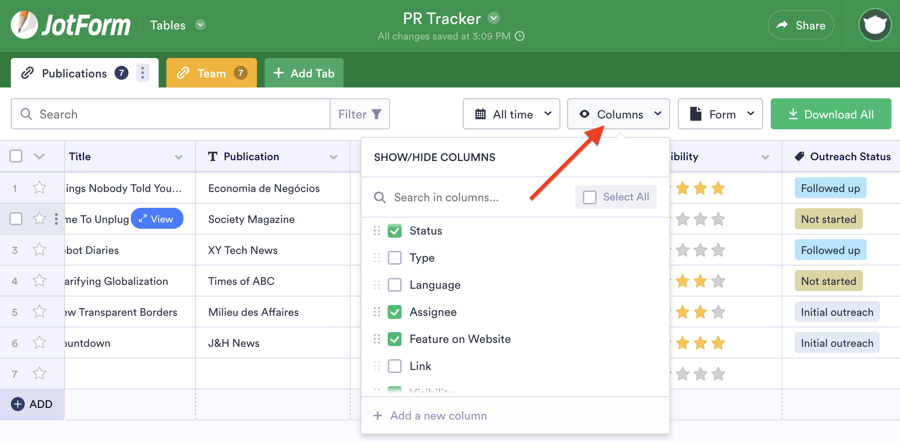900x442 pixels.
Task: Star the Robot Diaries row 3
Action: click(x=39, y=250)
